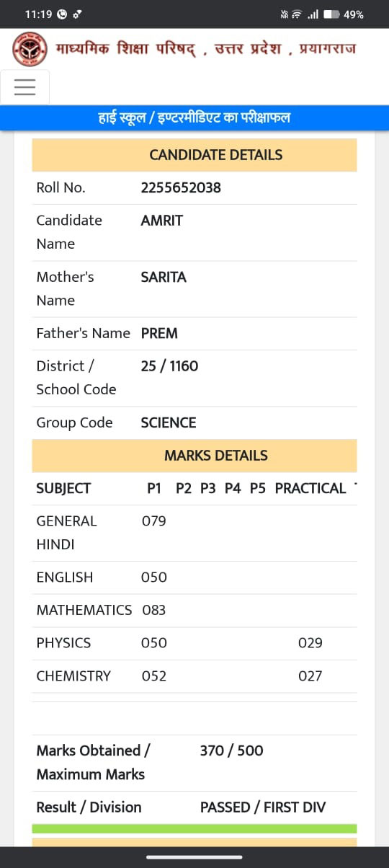Tap the cellular signal strength icon

point(313,14)
